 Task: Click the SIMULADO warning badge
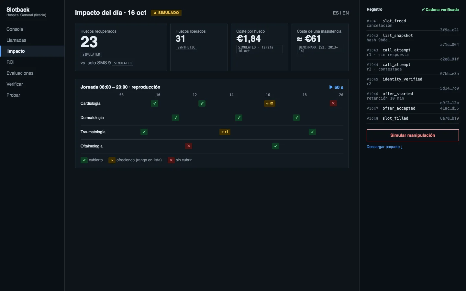(x=166, y=13)
